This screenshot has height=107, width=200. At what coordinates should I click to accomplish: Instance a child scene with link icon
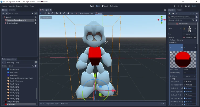pyautogui.click(x=7, y=13)
